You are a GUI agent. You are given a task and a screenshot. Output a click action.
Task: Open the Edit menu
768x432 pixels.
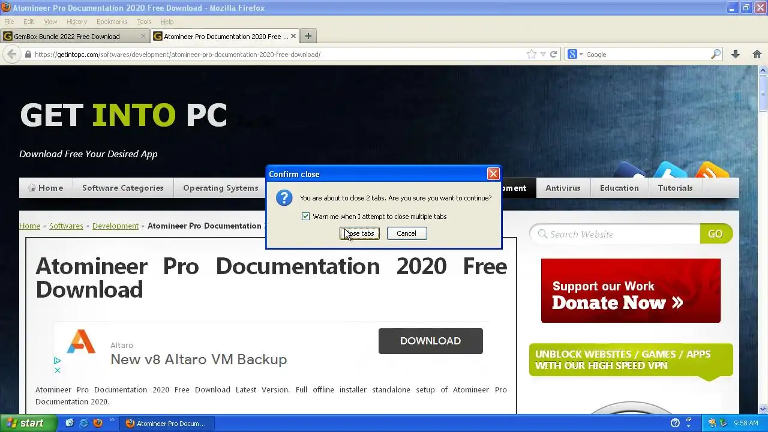29,22
